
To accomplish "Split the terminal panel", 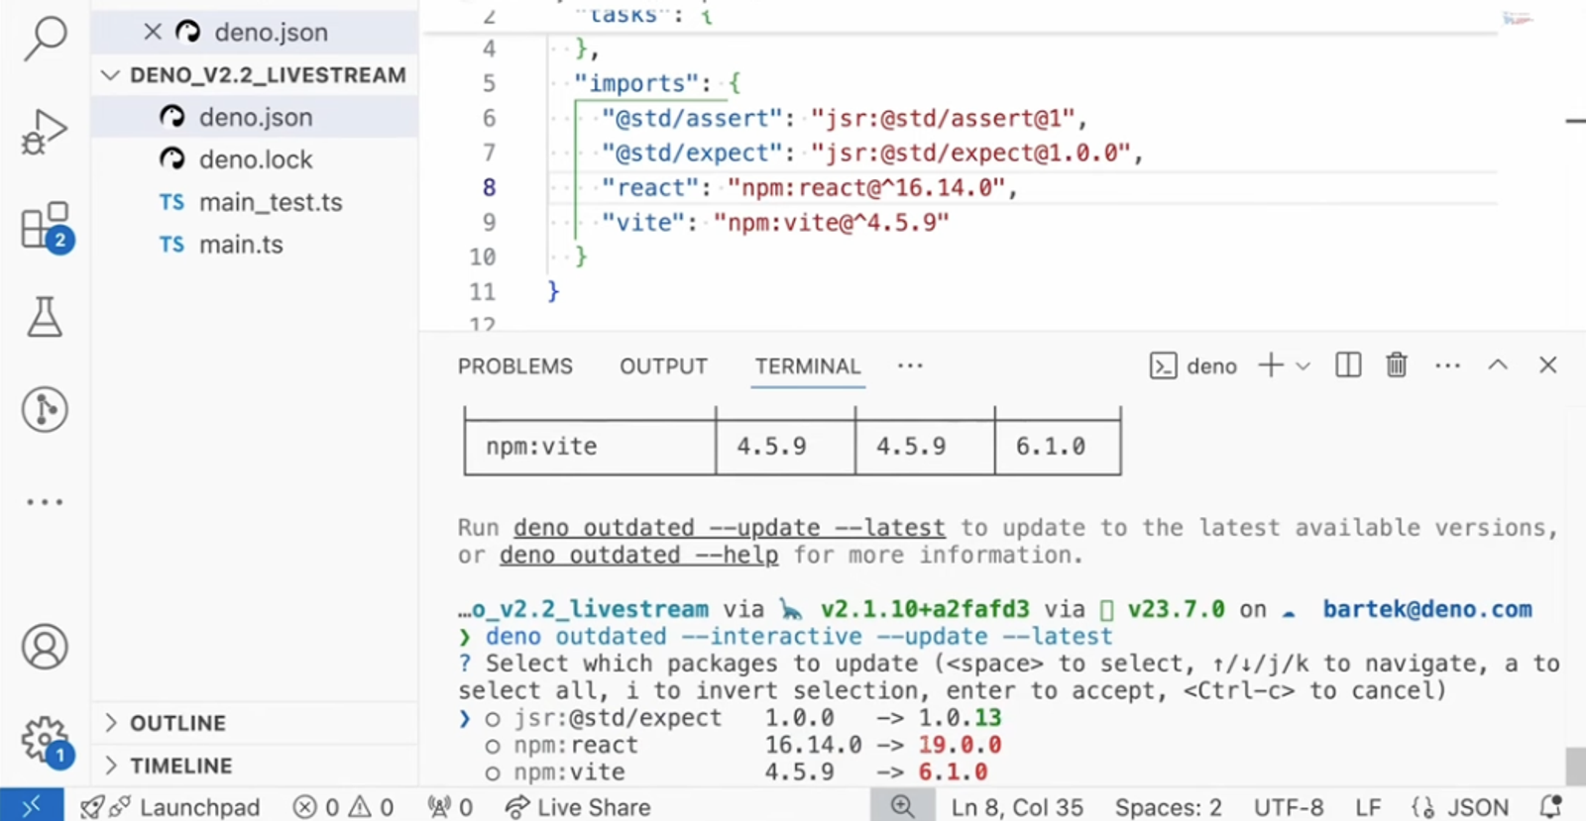I will coord(1348,365).
